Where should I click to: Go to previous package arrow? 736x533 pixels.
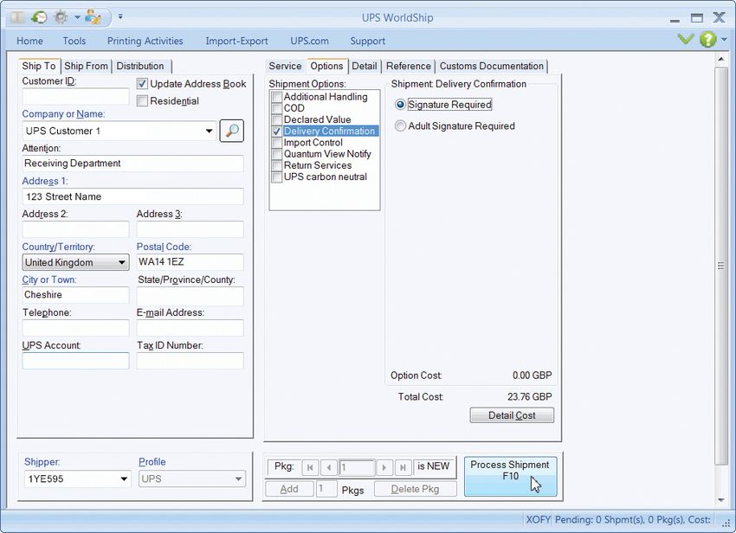(x=329, y=467)
